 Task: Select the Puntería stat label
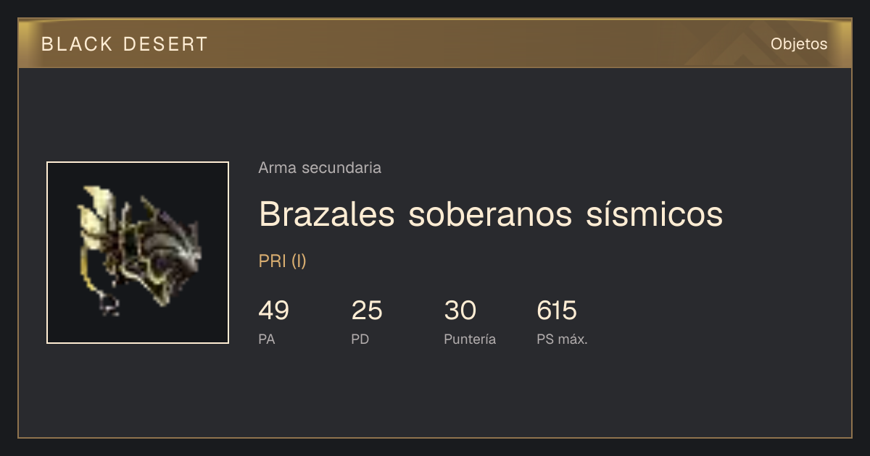point(470,339)
